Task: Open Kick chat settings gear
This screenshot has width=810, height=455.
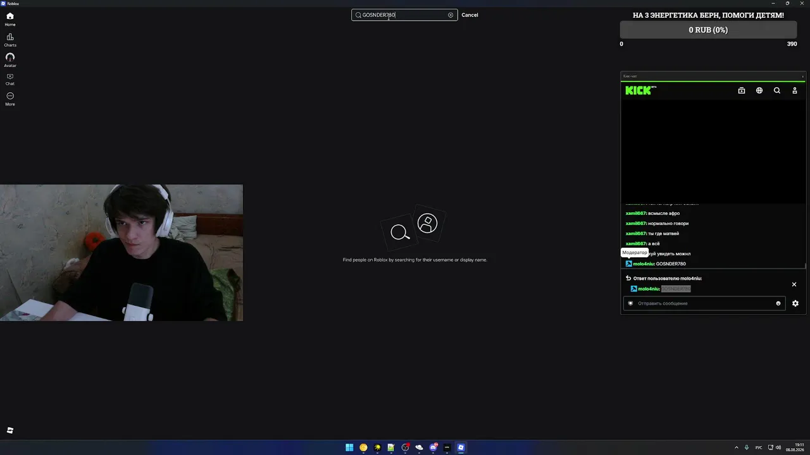Action: 795,303
